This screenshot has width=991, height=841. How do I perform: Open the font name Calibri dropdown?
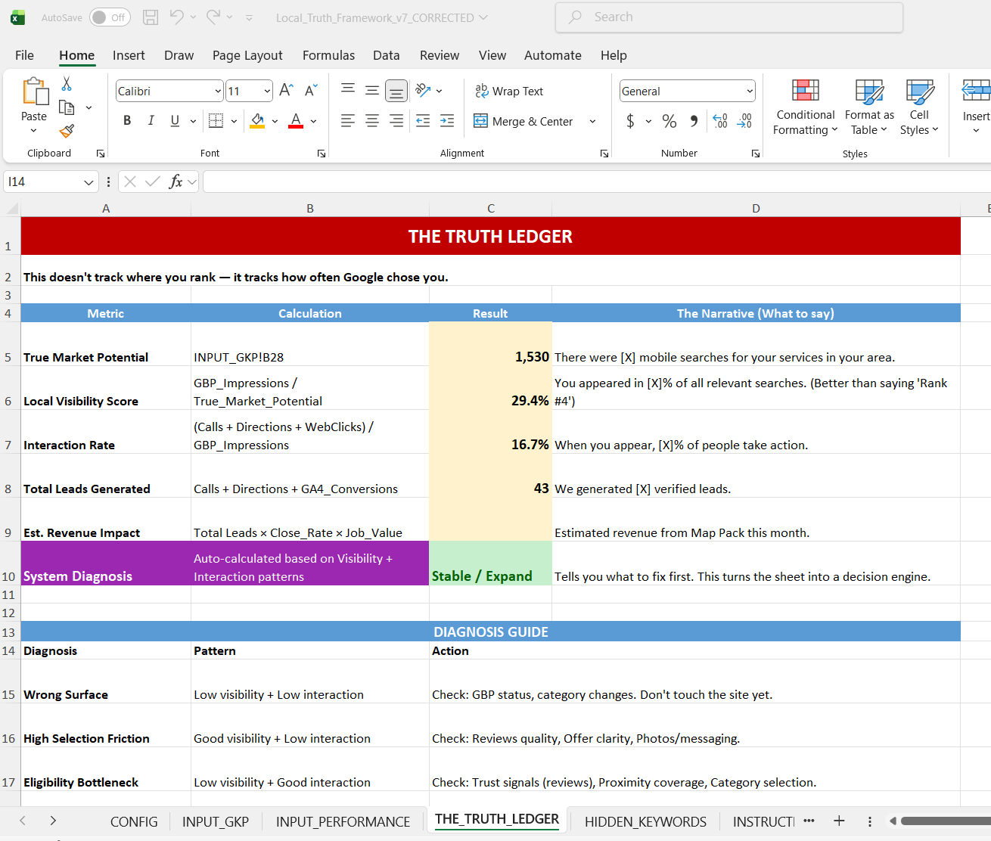pyautogui.click(x=218, y=92)
